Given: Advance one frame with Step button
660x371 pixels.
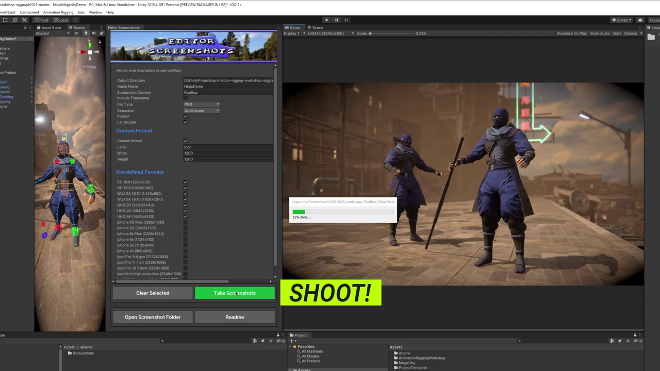Looking at the screenshot, I should tap(346, 20).
